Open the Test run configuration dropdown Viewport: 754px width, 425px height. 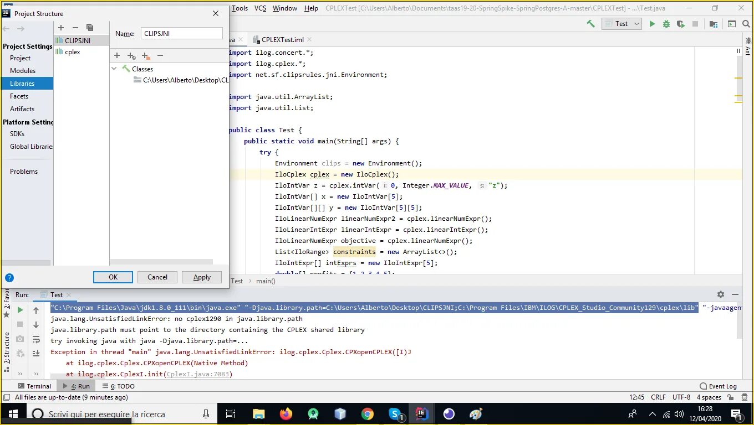pyautogui.click(x=621, y=24)
